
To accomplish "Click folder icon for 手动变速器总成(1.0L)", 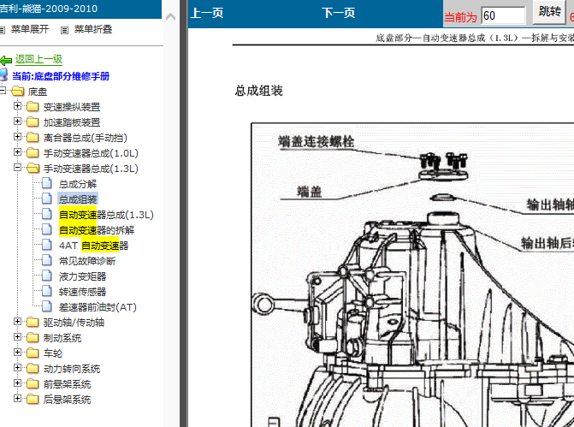I will pyautogui.click(x=33, y=152).
